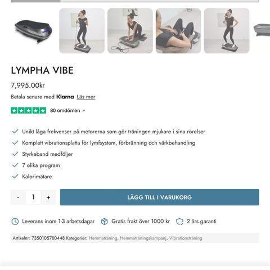The image size is (270, 270).
Task: Click the warranty shield icon
Action: point(179,222)
